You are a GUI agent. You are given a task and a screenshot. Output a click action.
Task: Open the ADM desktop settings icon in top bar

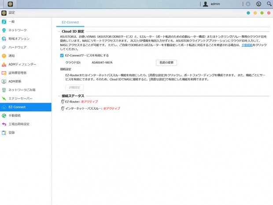click(x=10, y=4)
